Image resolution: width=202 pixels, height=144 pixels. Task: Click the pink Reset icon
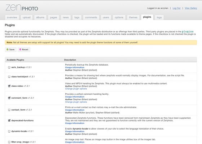20,50
